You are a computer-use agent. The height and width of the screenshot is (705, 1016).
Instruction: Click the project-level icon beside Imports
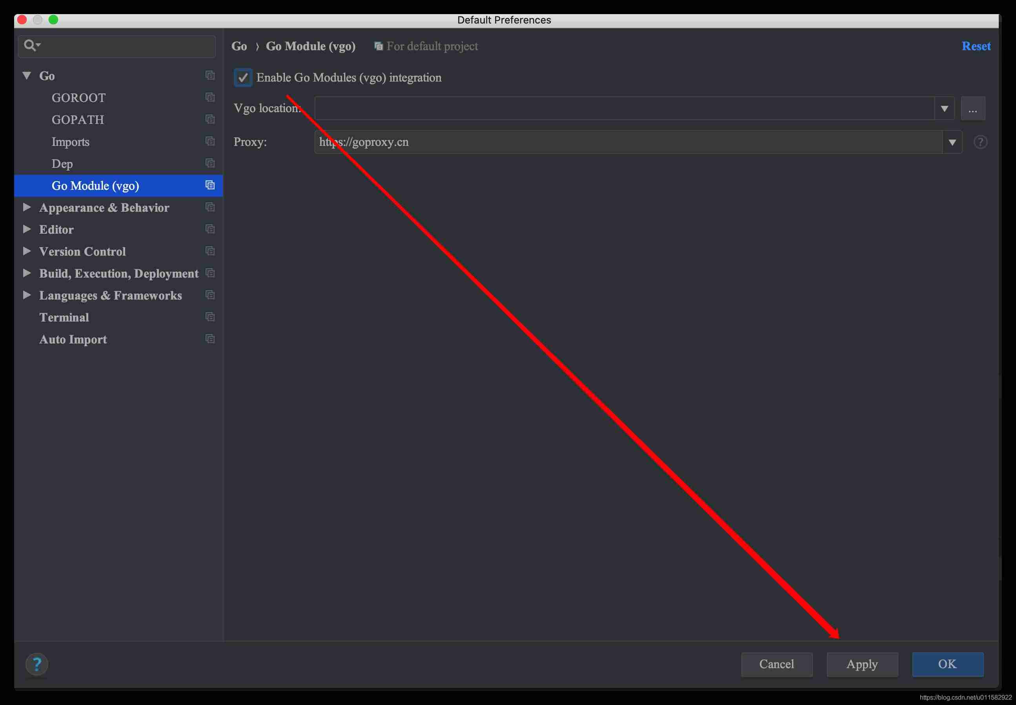pyautogui.click(x=210, y=142)
